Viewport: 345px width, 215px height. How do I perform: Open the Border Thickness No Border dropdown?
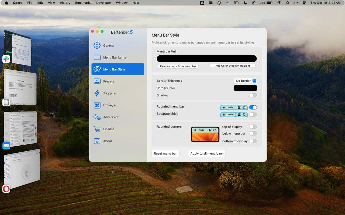click(245, 81)
